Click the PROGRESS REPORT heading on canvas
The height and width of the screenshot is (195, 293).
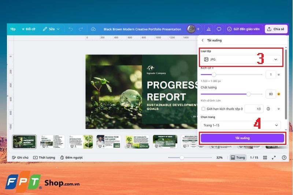172,91
